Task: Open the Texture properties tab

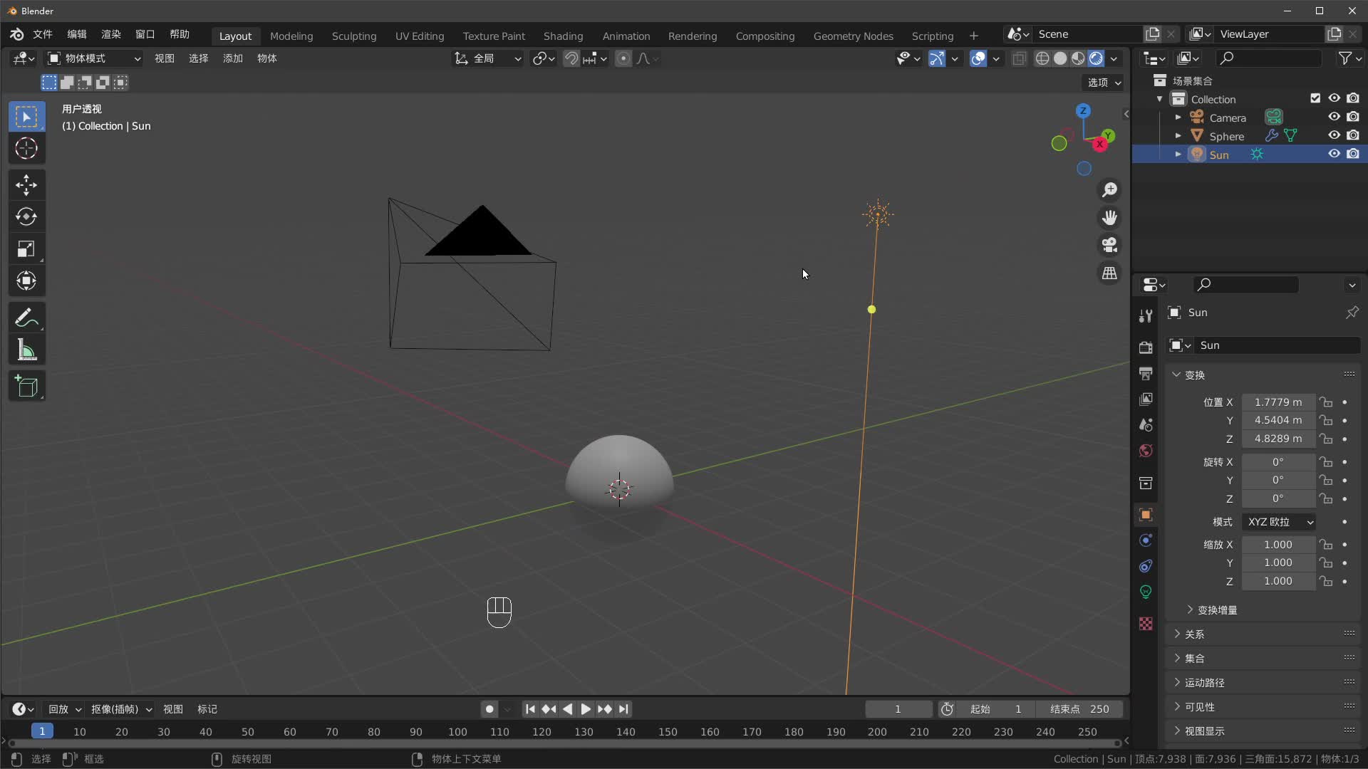Action: pyautogui.click(x=1146, y=624)
